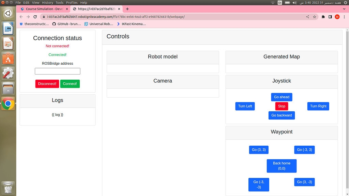Launch the image viewer dock icon

pyautogui.click(x=8, y=28)
